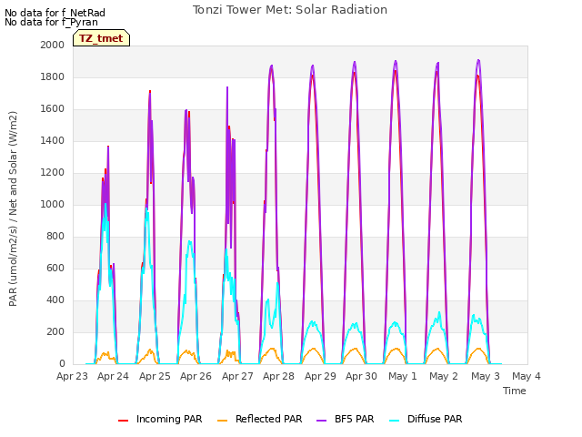
Task: Click the 800 y-axis tick label
Action: point(55,237)
